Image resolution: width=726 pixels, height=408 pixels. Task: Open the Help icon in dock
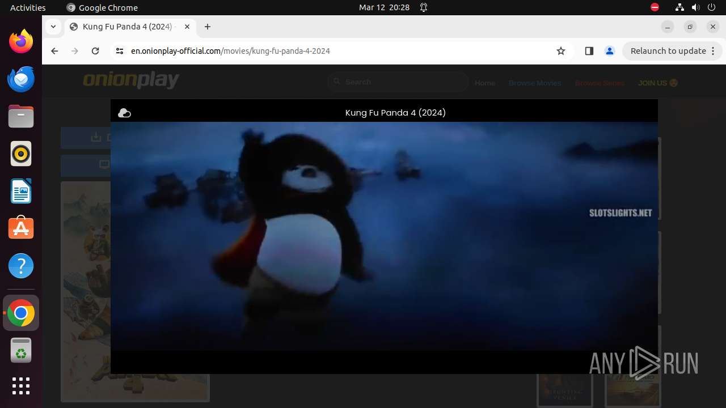[x=21, y=266]
